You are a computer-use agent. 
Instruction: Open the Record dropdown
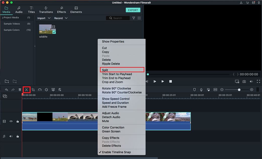point(61,18)
